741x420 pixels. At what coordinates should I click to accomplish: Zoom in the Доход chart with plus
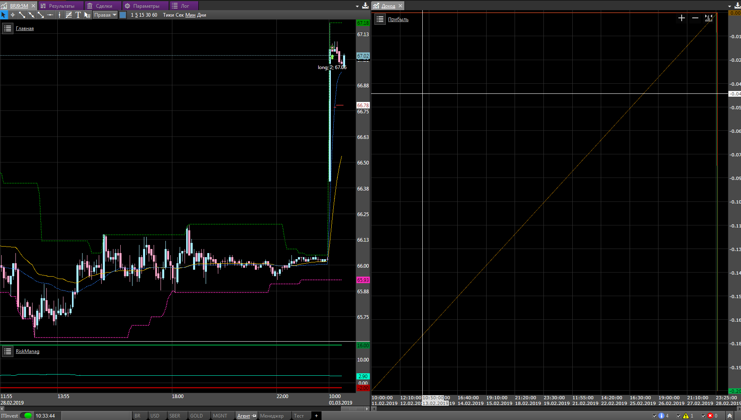click(682, 18)
